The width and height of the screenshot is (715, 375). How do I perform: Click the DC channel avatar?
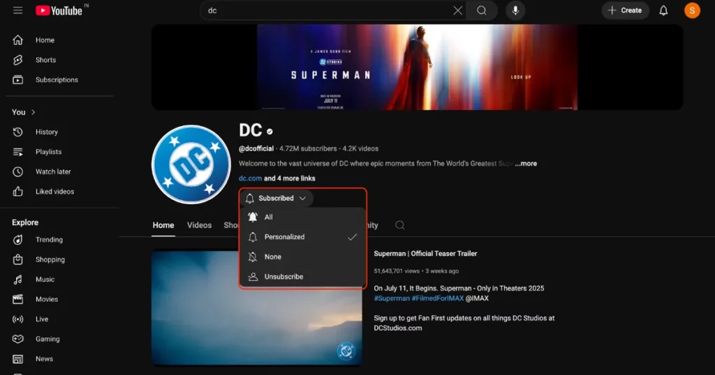coord(191,164)
